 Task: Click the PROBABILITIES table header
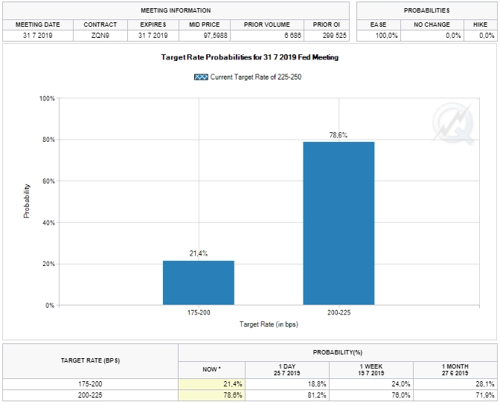[x=426, y=10]
